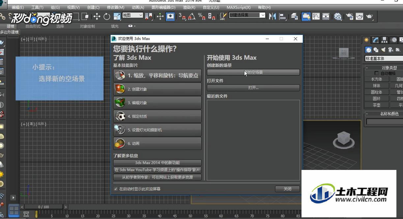Select Shapes category icon in Create panel
The width and height of the screenshot is (403, 219).
[376, 50]
